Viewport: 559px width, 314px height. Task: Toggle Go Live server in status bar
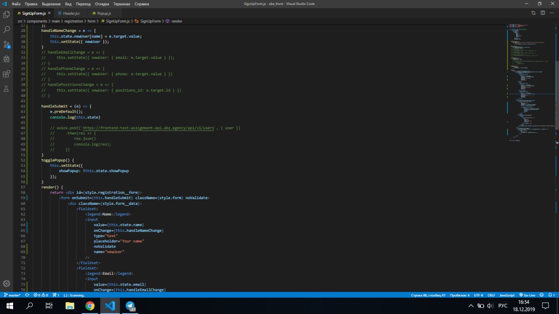pyautogui.click(x=527, y=295)
